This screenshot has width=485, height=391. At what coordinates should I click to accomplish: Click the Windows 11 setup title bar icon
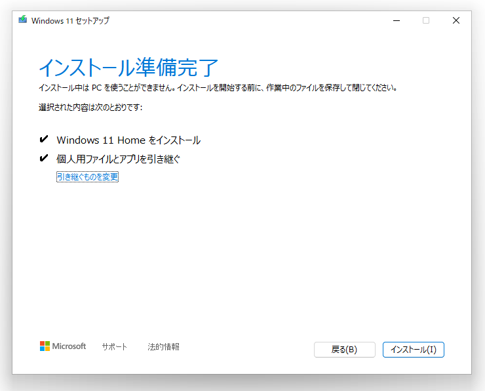(22, 20)
